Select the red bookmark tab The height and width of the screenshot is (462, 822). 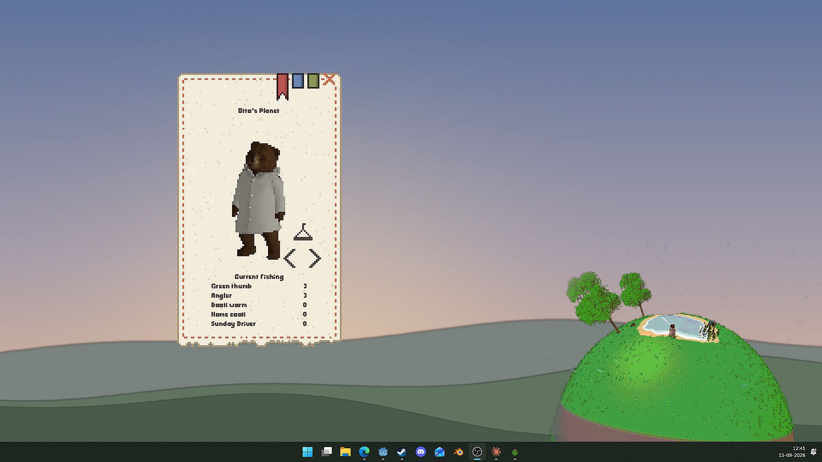pos(282,86)
